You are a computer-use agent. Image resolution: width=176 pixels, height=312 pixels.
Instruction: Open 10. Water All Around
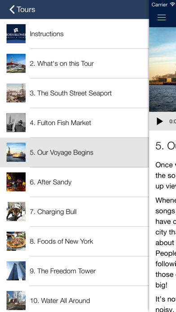75,299
